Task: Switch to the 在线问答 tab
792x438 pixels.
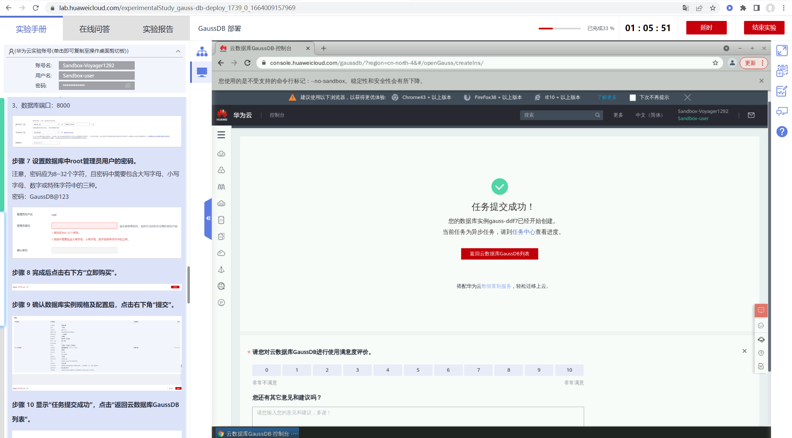Action: click(x=95, y=29)
